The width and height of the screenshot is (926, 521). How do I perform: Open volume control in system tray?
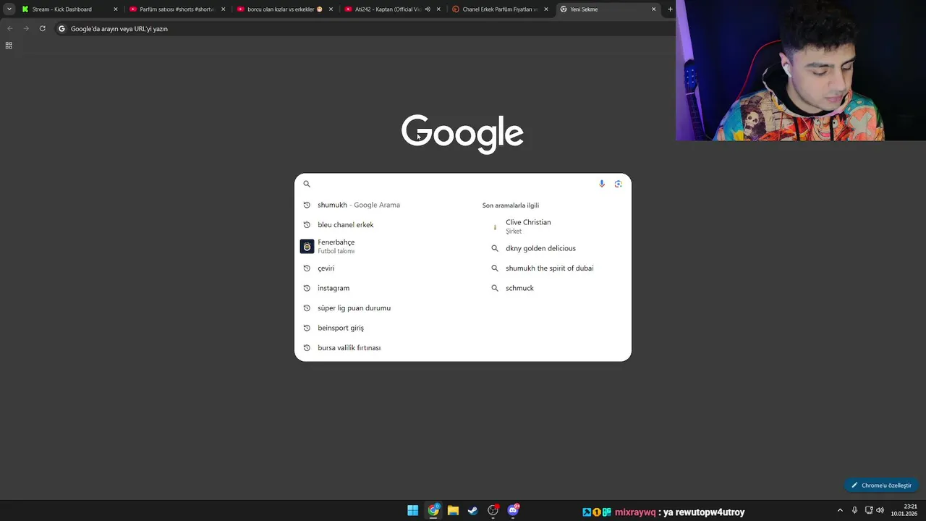click(x=880, y=511)
